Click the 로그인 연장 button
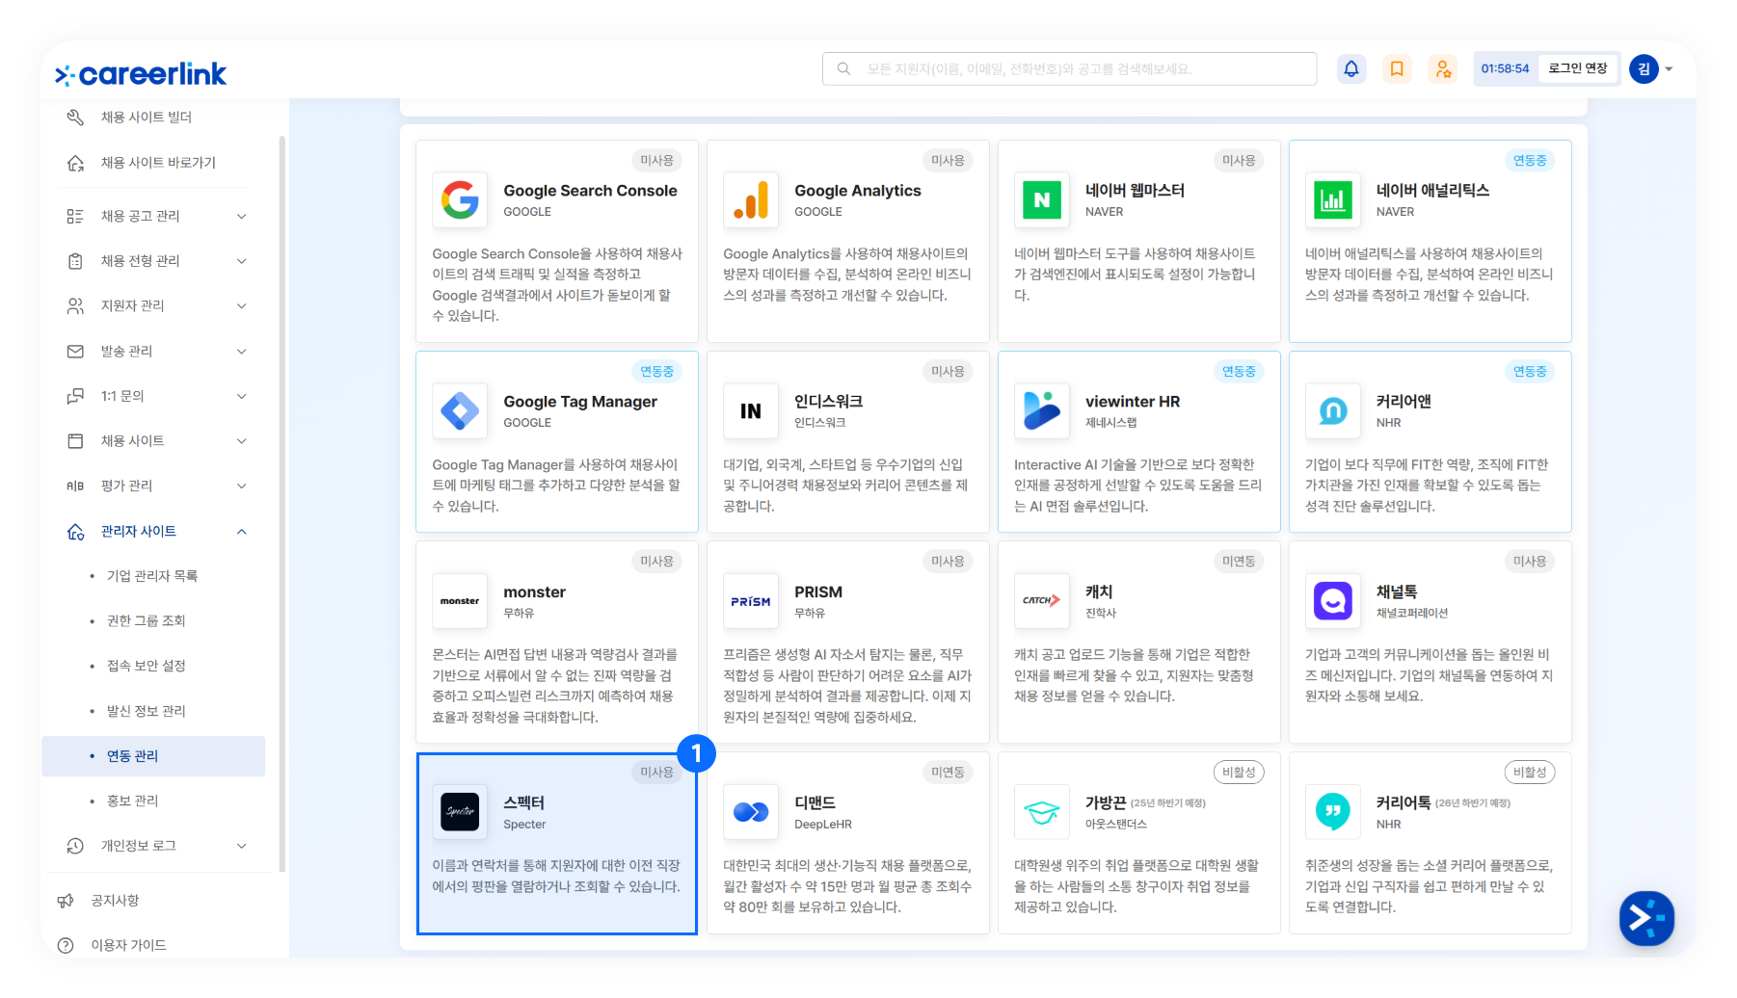 click(1578, 68)
